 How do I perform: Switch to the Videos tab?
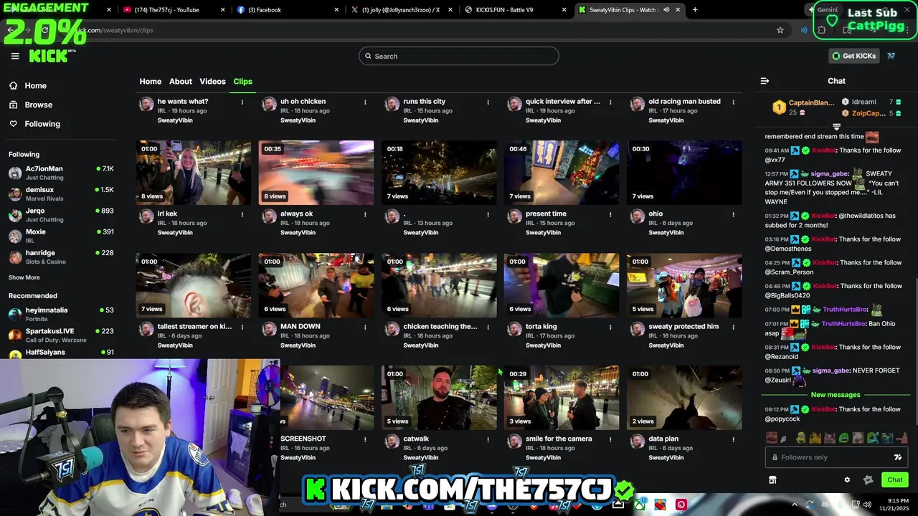(212, 81)
